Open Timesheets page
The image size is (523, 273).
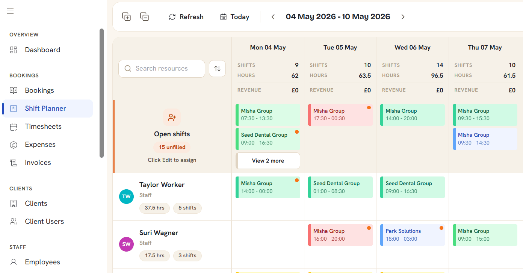[x=47, y=127]
